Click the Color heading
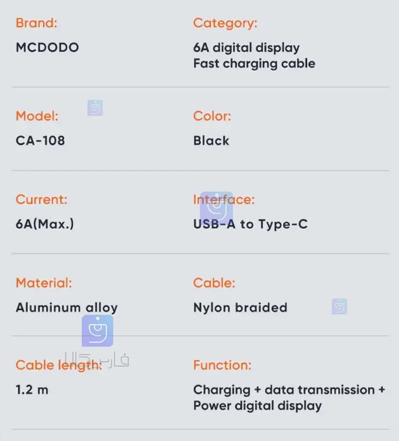The height and width of the screenshot is (441, 399). coord(212,116)
